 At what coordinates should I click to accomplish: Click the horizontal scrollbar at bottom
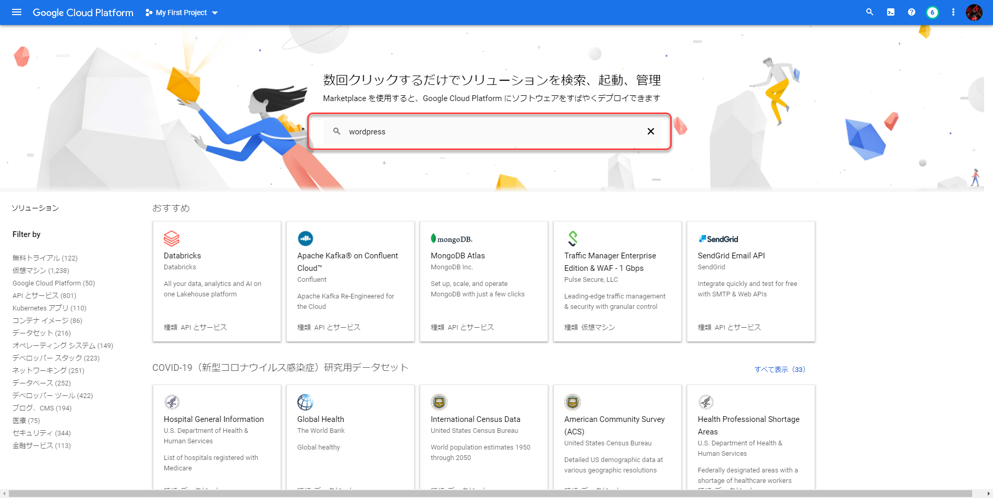point(490,493)
